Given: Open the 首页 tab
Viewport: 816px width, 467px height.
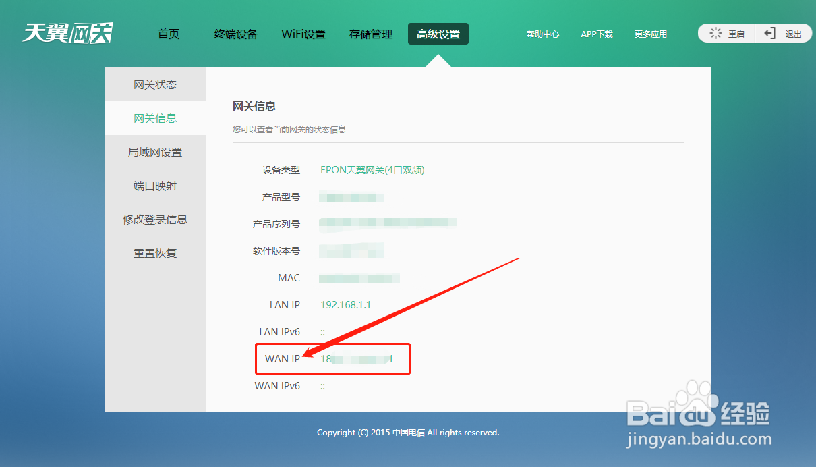Looking at the screenshot, I should point(169,34).
